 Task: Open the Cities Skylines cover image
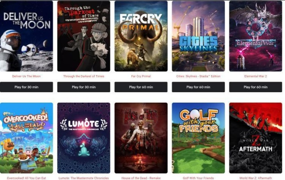[198, 36]
